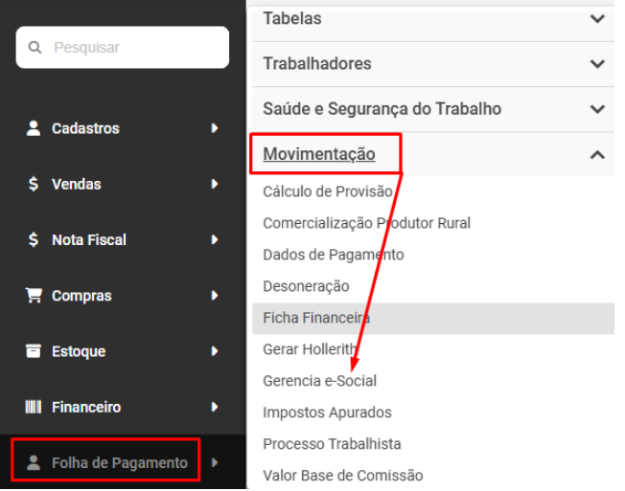This screenshot has height=491, width=625.
Task: Go to Impostos Apurados
Action: tap(327, 413)
